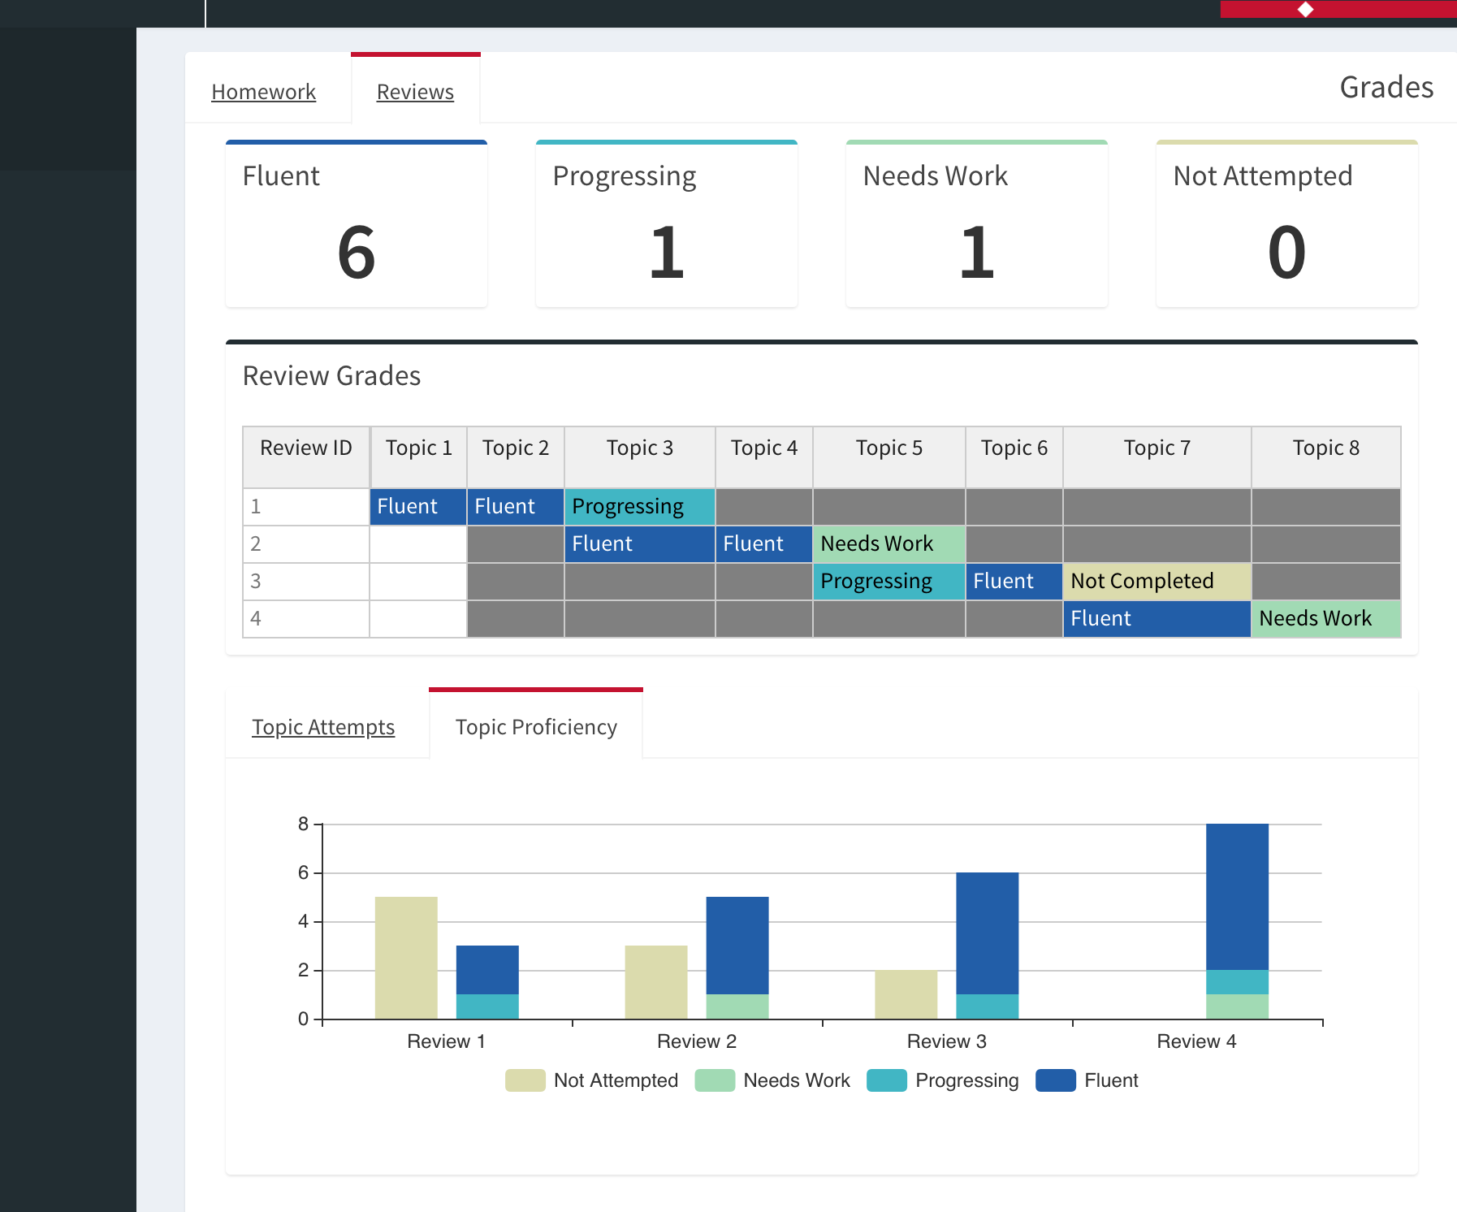Toggle the Fluent legend swatch below the chart
1457x1212 pixels.
(x=1056, y=1080)
